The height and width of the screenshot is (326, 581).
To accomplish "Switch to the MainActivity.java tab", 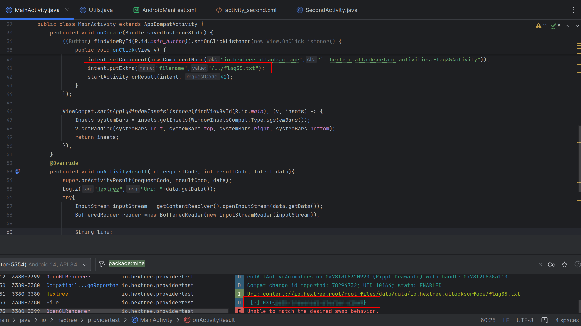I will click(x=37, y=10).
